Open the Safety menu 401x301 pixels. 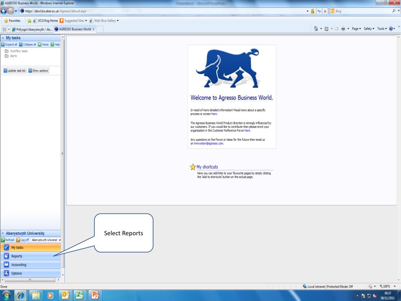point(369,29)
